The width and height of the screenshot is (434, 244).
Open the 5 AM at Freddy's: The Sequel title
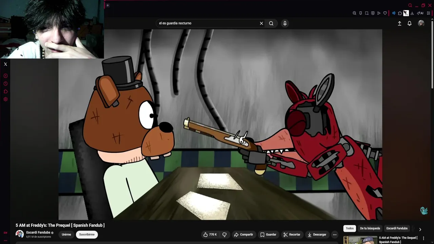pos(398,240)
